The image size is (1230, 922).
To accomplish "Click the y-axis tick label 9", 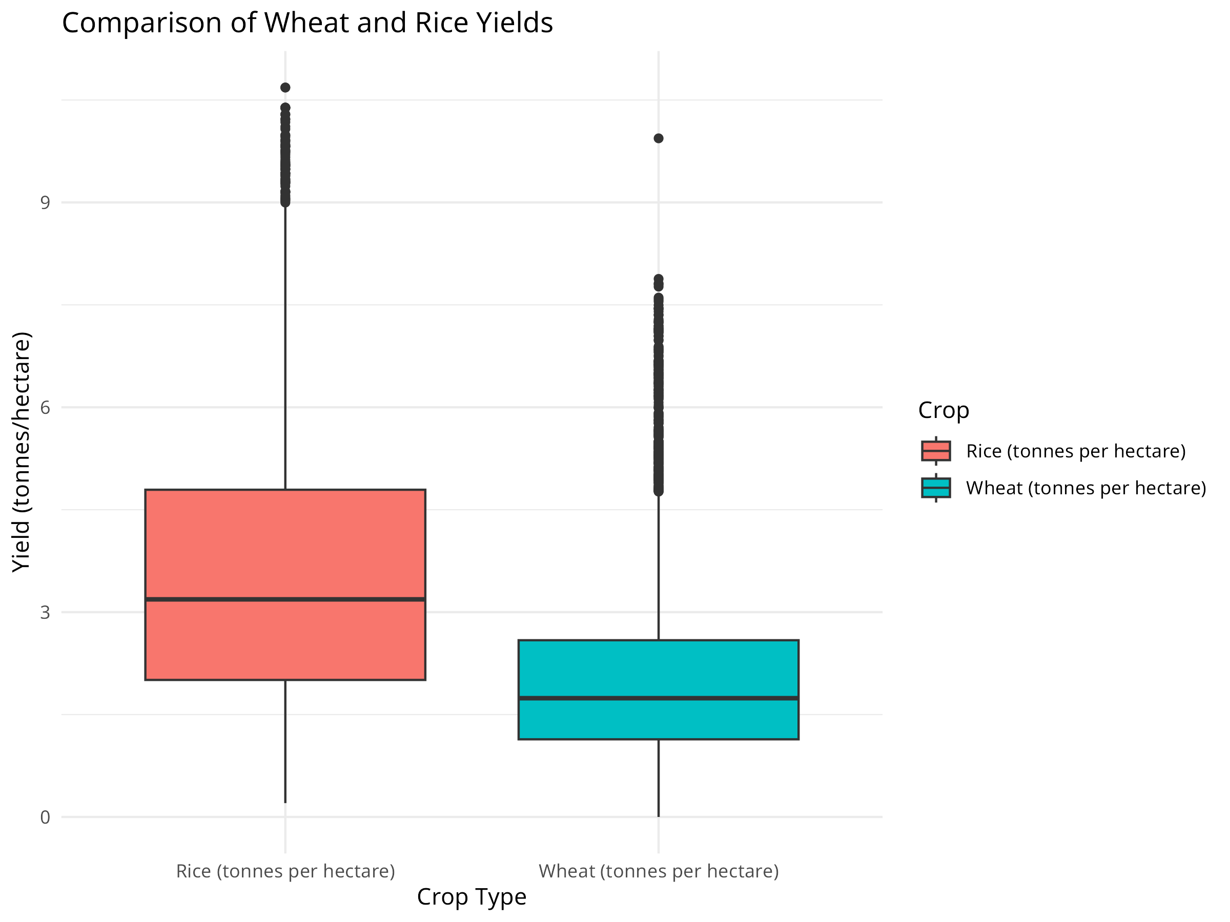I will point(45,203).
